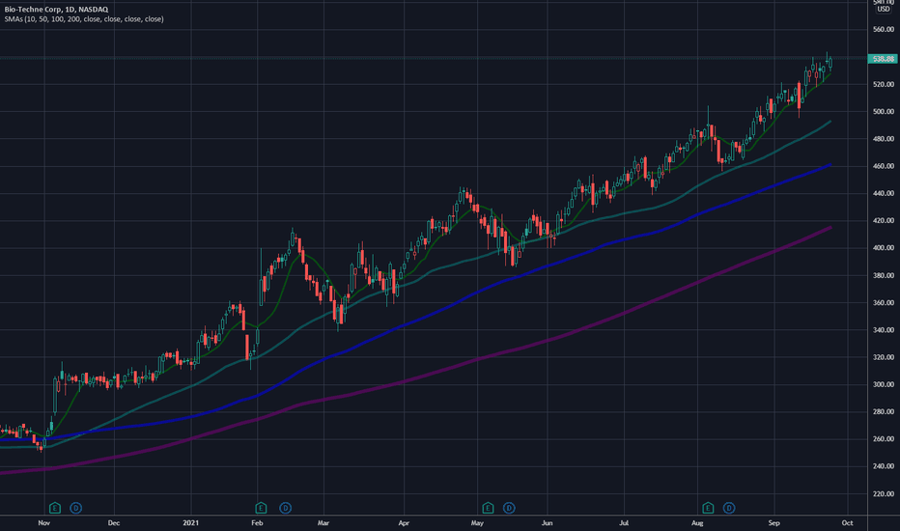
Task: Click the 300.00 price axis label
Action: (884, 384)
